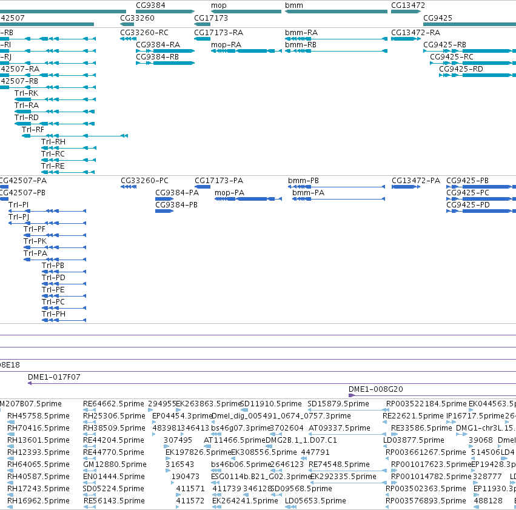Select the mop gene label

[218, 5]
